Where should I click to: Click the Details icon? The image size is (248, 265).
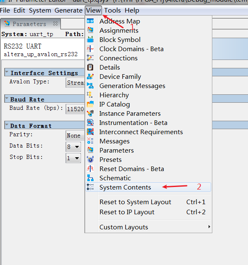[90, 67]
